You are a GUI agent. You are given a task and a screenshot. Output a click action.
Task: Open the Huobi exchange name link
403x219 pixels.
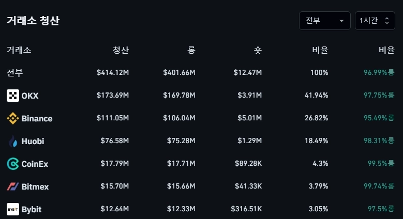(33, 141)
